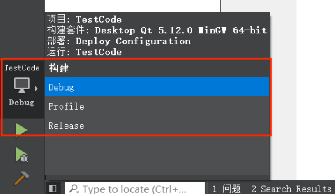Start debugging with the bug-play icon
The height and width of the screenshot is (194, 335).
tap(22, 155)
